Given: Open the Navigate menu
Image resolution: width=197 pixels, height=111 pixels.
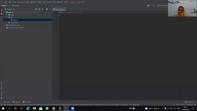Looking at the screenshot, I should click(21, 2).
